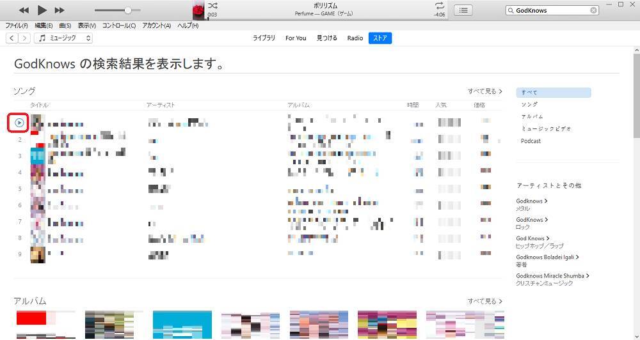Click scrollbar down arrow

click(x=636, y=336)
